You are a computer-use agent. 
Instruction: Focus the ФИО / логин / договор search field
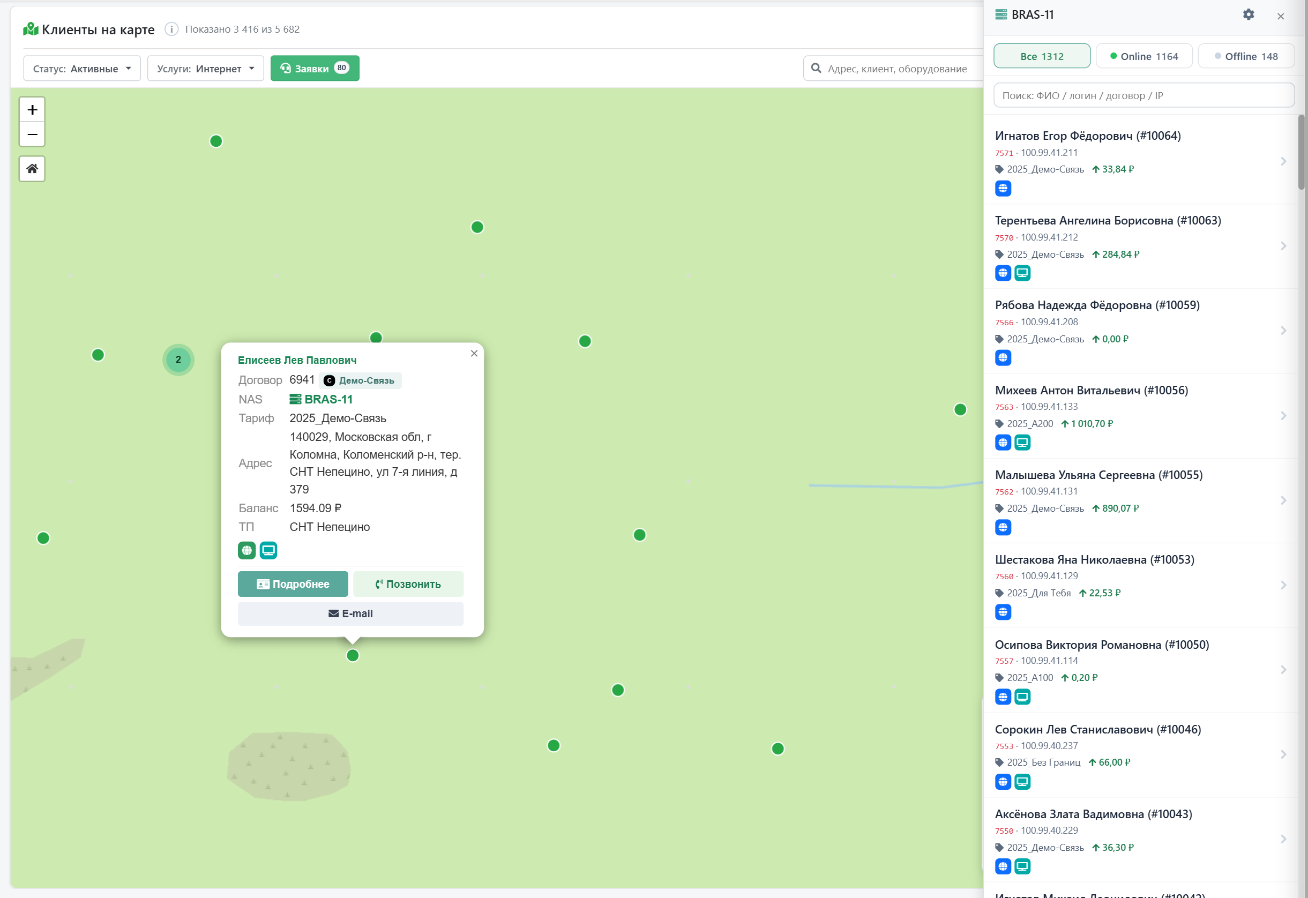point(1143,96)
